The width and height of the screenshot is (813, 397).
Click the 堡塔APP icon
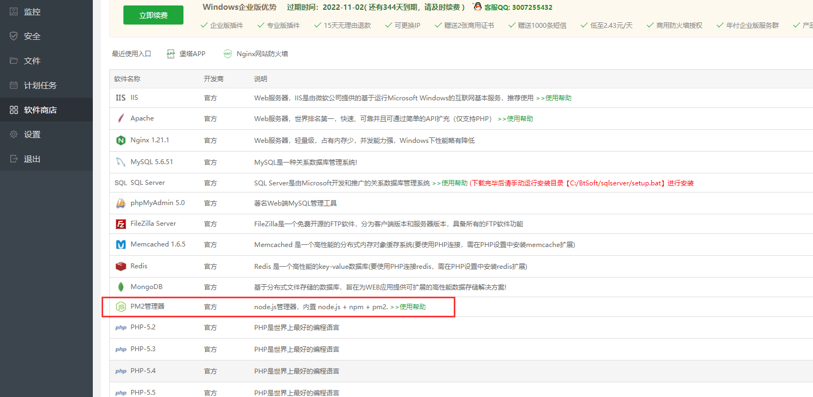pyautogui.click(x=171, y=54)
